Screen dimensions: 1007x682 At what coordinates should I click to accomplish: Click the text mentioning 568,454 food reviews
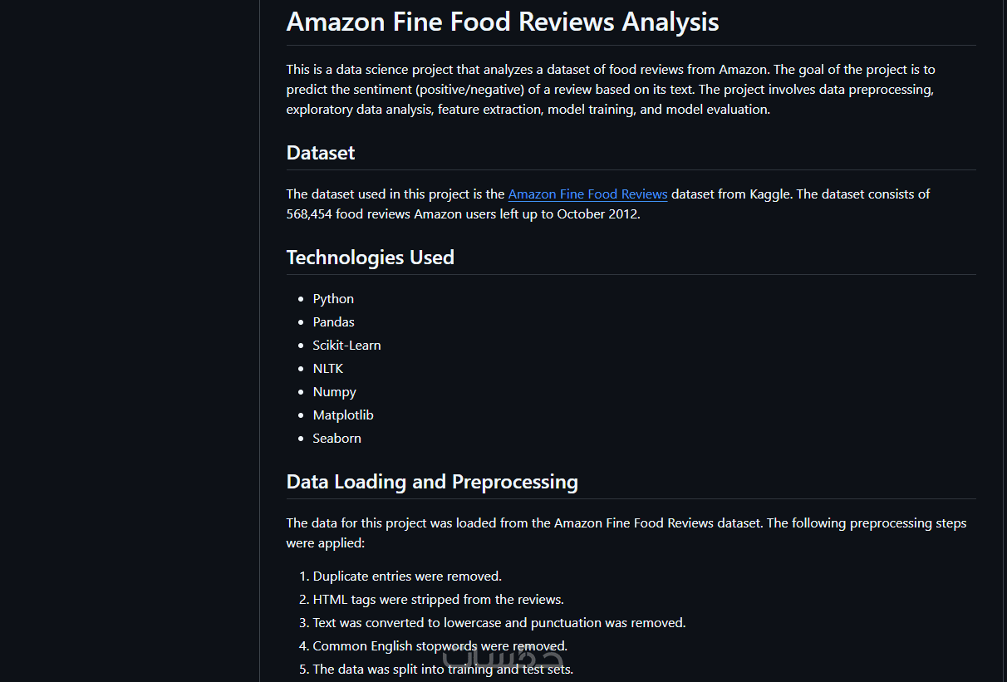coord(463,214)
